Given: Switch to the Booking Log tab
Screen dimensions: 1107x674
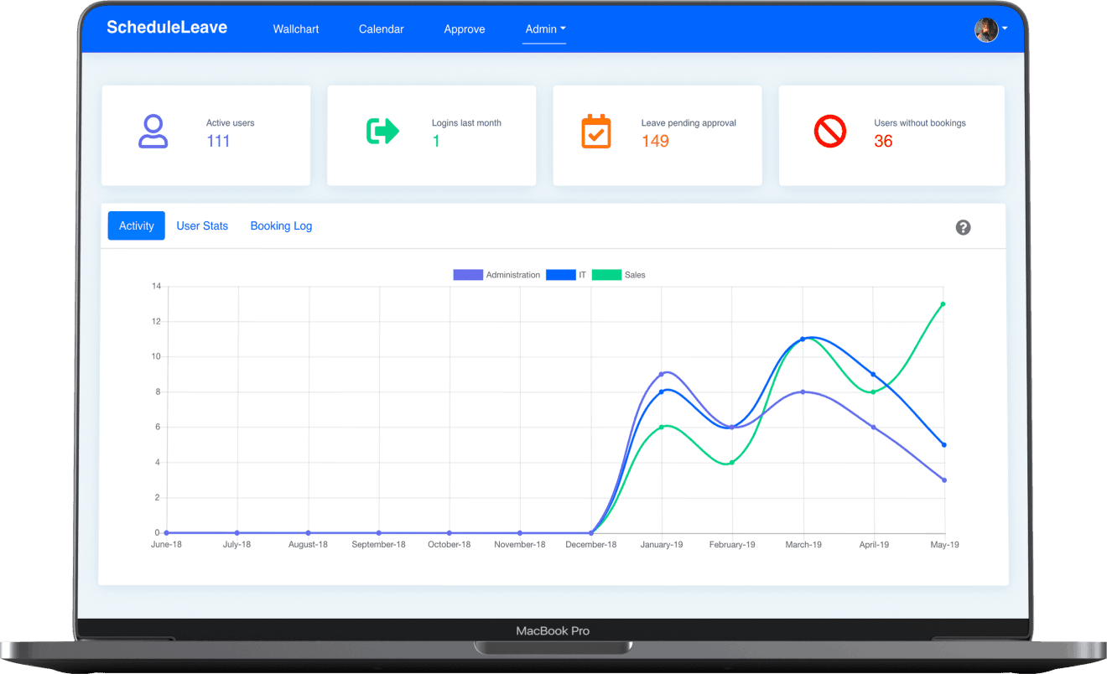Looking at the screenshot, I should [281, 226].
